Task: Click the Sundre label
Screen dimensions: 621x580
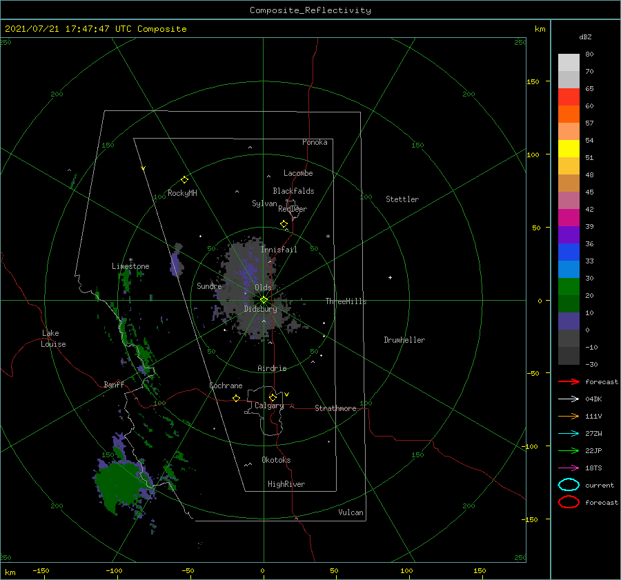Action: (209, 286)
